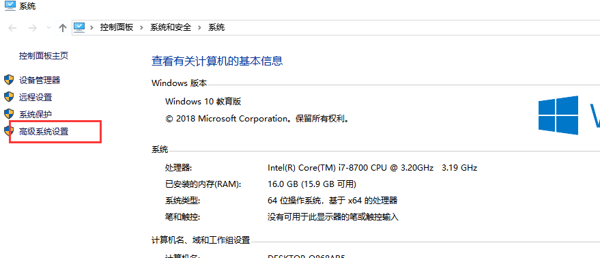Open 系统保护 link
Viewport: 600px width, 258px height.
click(x=35, y=114)
